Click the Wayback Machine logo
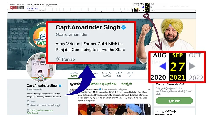Image resolution: width=210 pixels, height=118 pixels. [17, 7]
